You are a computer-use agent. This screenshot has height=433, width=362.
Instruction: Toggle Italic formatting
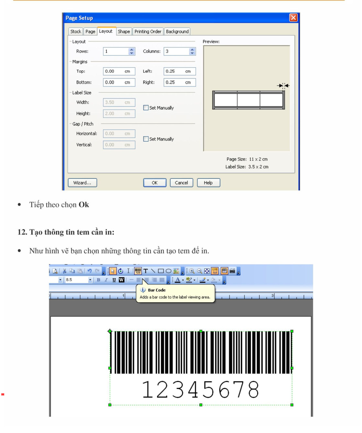pyautogui.click(x=106, y=280)
